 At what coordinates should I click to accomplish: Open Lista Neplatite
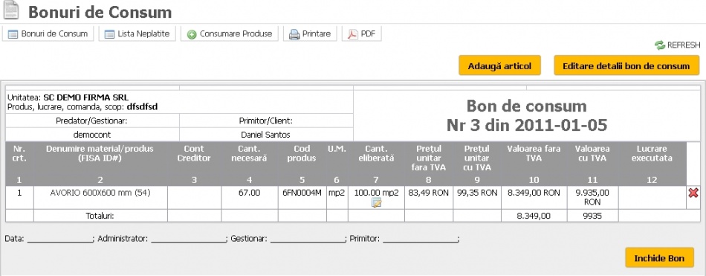137,33
